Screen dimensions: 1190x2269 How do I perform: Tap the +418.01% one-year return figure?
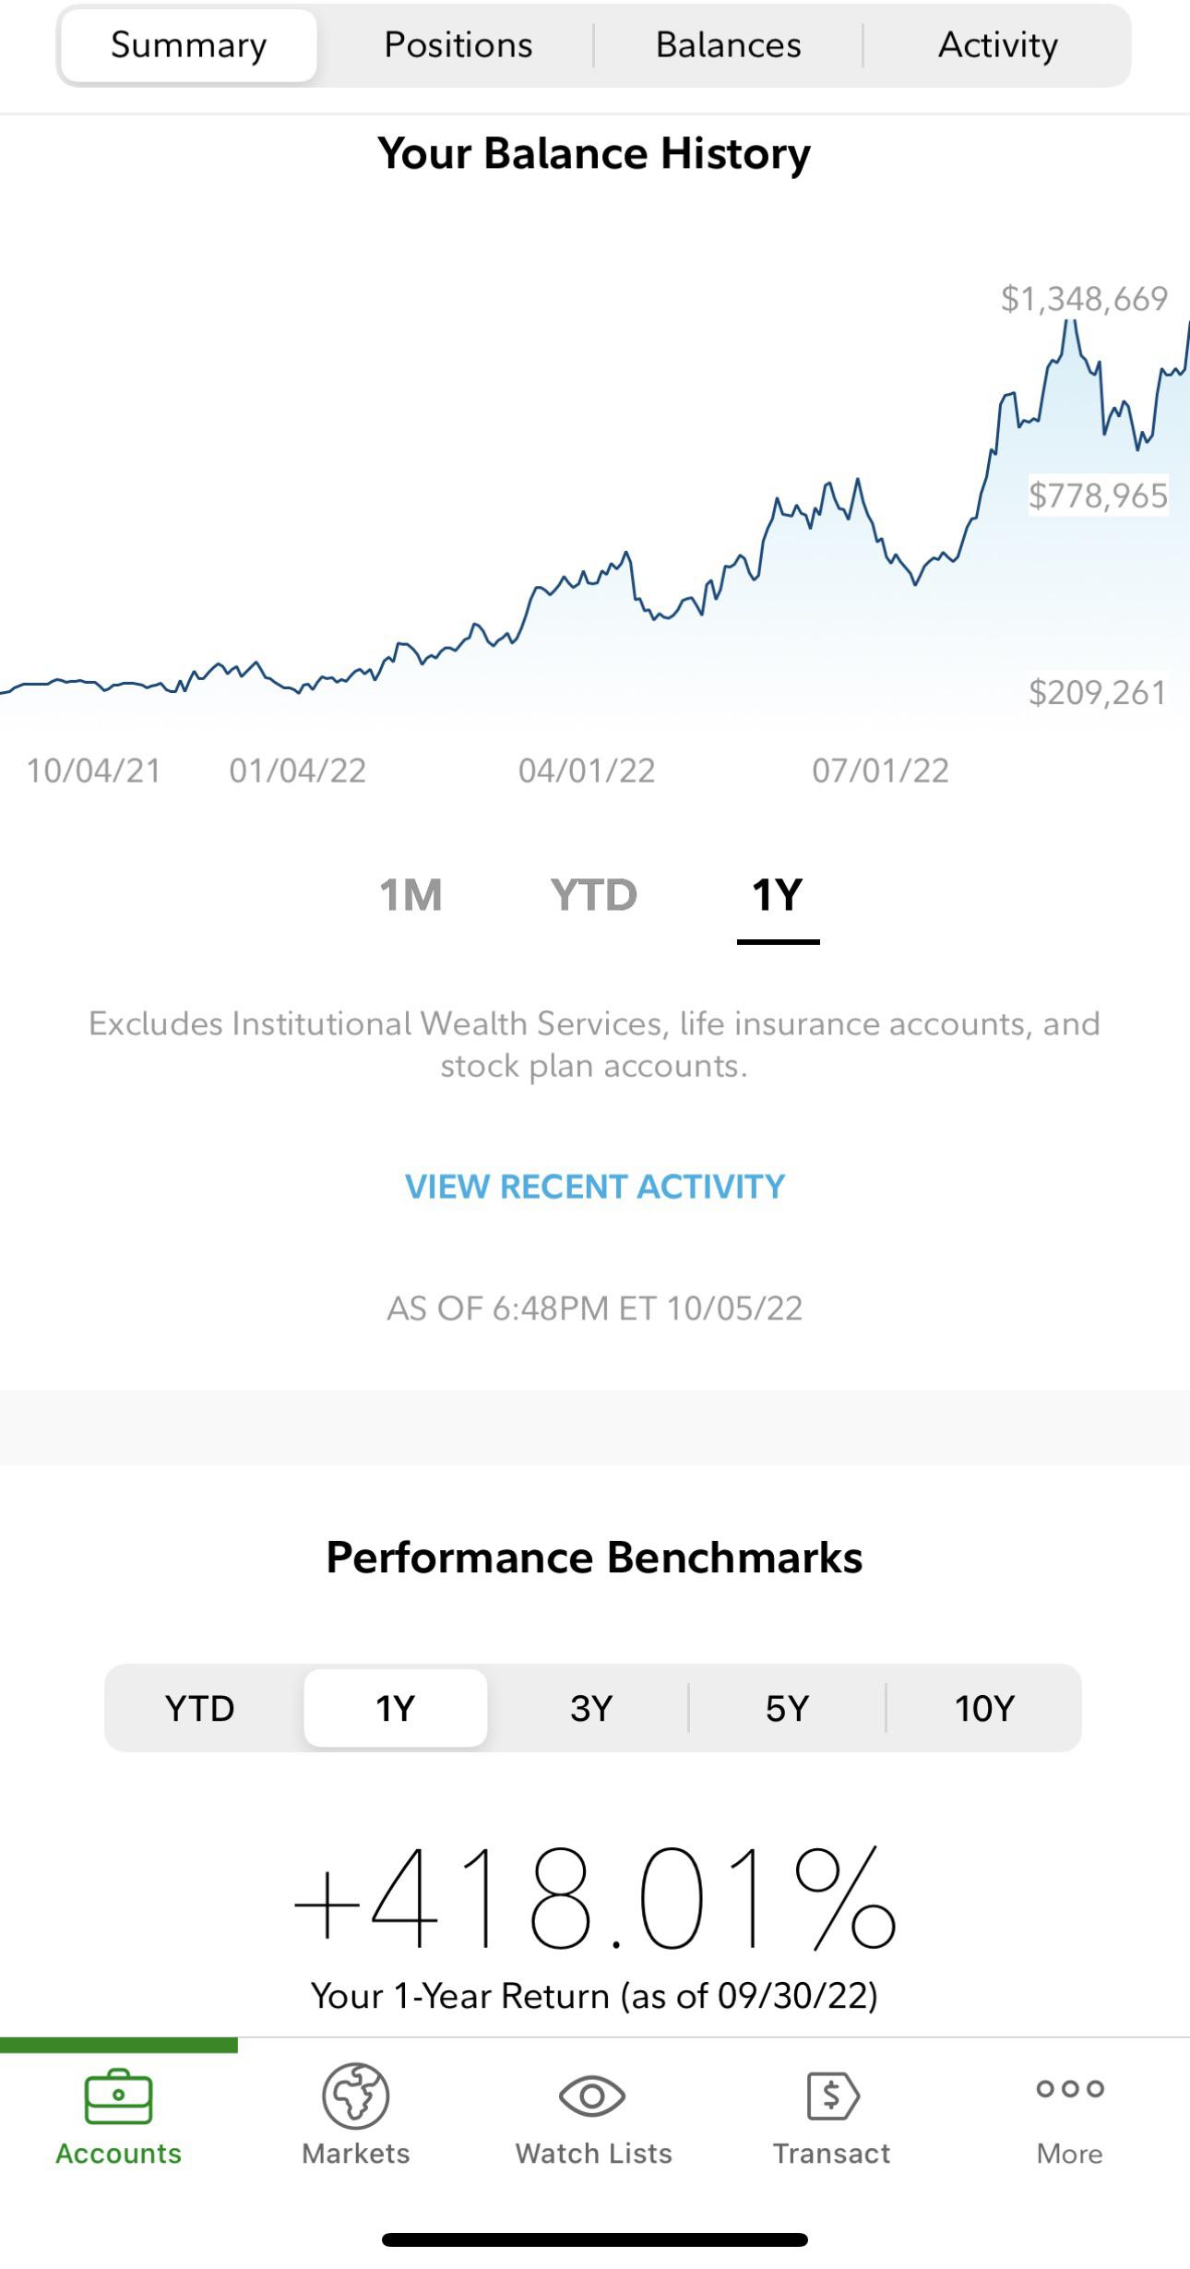point(595,1899)
